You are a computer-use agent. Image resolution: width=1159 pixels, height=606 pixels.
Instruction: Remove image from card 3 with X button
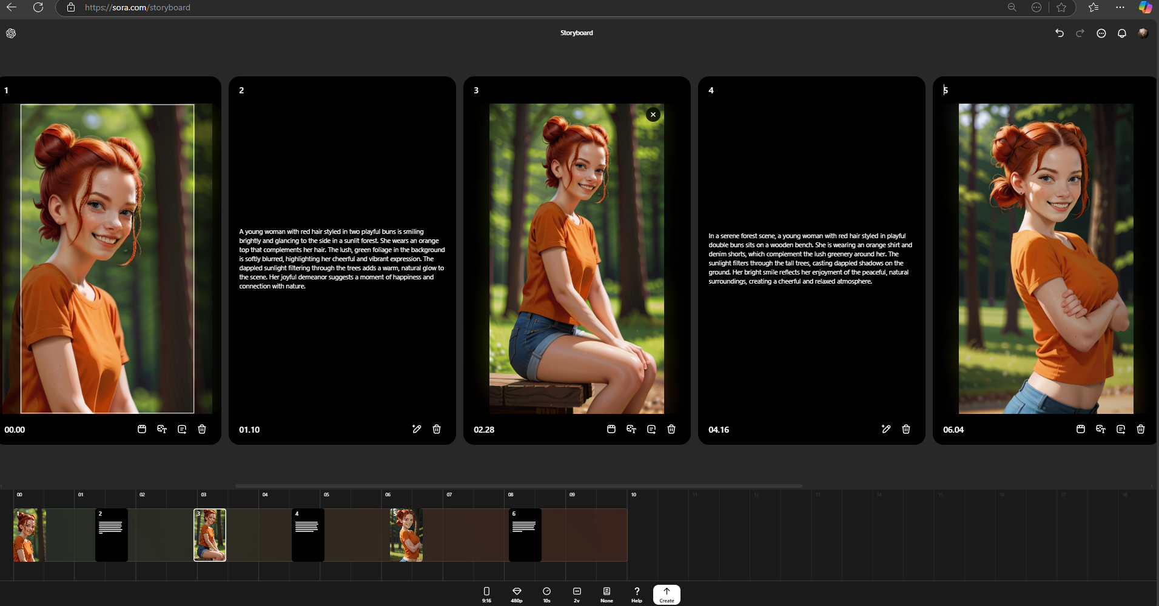click(653, 115)
